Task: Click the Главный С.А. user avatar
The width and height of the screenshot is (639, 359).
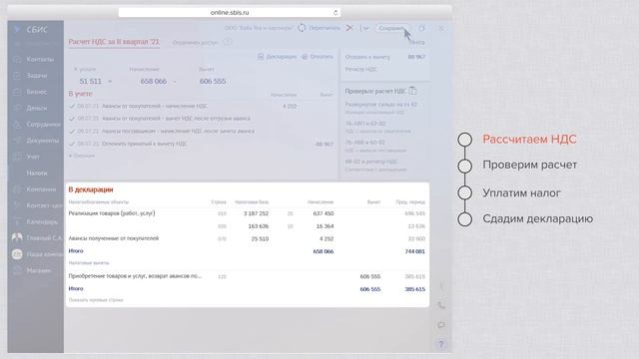Action: 17,237
